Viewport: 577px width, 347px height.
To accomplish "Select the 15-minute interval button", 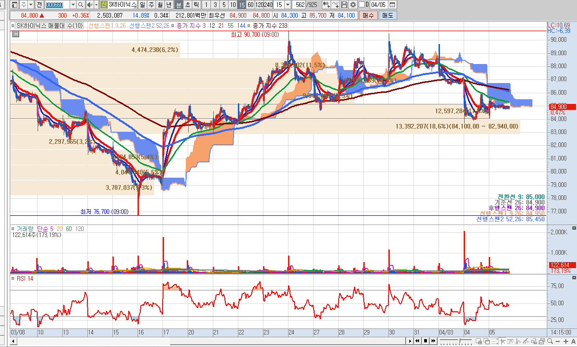I will 241,5.
